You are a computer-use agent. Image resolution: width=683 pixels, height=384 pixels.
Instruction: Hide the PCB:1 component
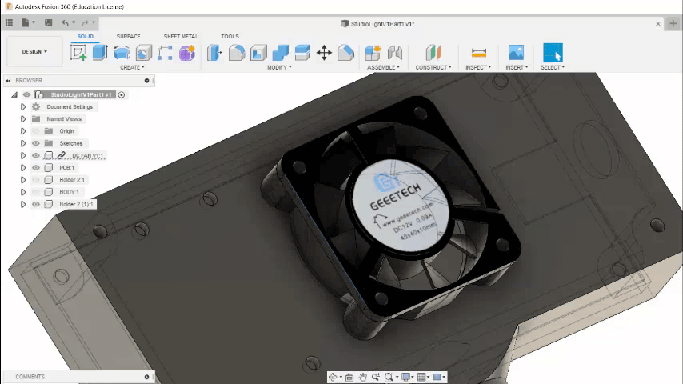(x=36, y=168)
